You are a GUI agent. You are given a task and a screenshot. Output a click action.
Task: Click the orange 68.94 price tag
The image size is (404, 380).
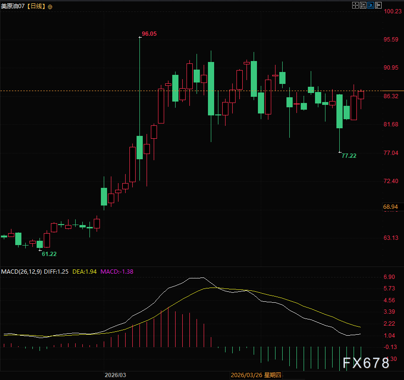[x=390, y=207]
